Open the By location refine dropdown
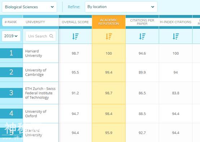 [x=121, y=7]
